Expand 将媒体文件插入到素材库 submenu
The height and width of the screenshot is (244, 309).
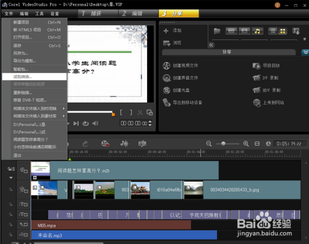35,116
